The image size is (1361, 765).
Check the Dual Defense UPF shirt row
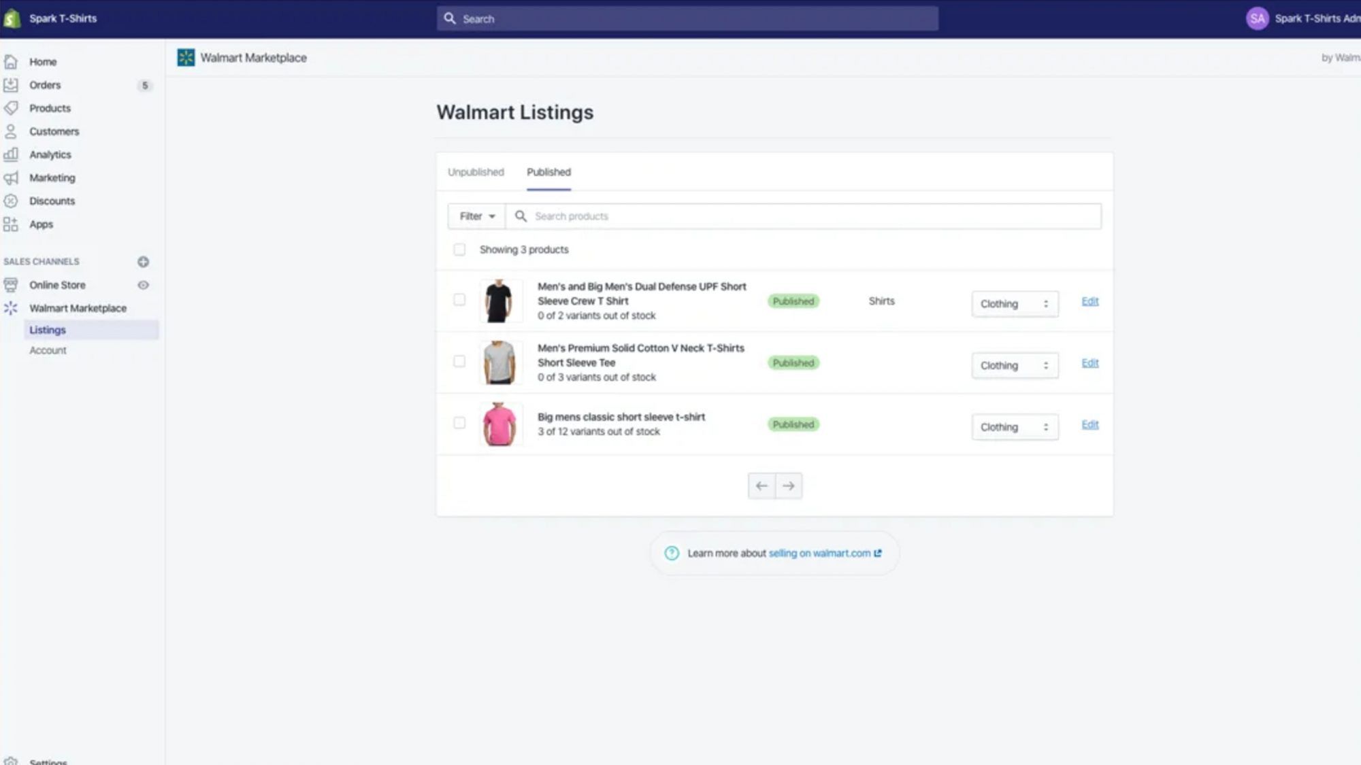pyautogui.click(x=459, y=300)
